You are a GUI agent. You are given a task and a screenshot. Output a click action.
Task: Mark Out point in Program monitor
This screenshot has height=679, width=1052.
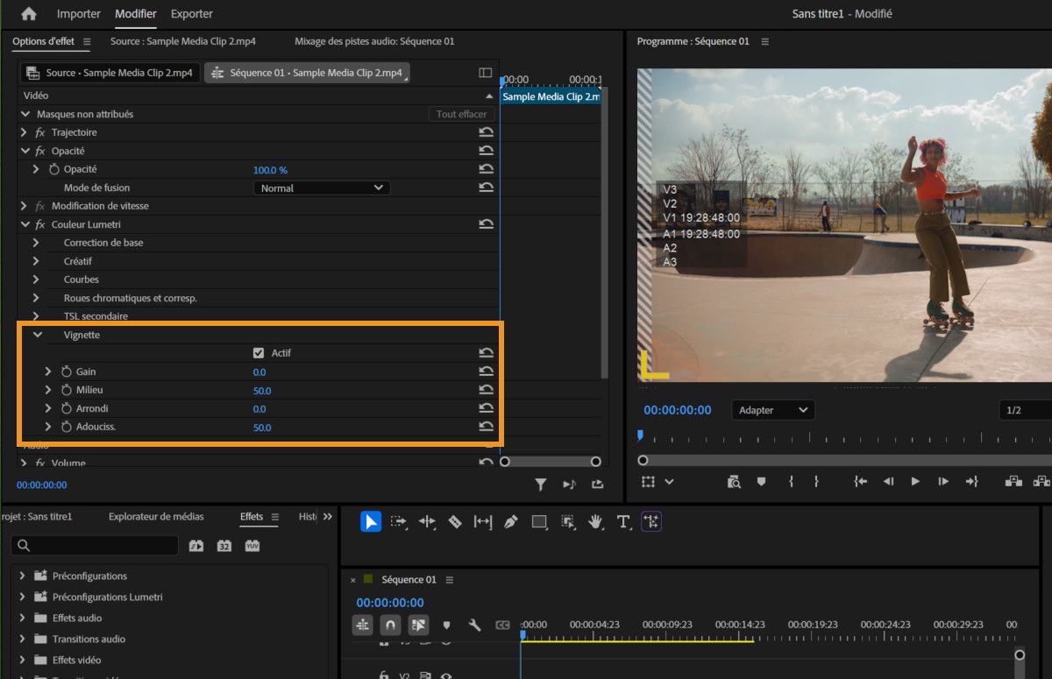pos(816,481)
